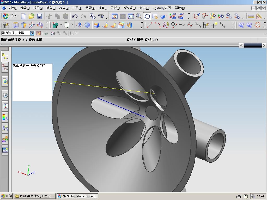Save the part with floppy disk icon
Viewport: 267px width, 200px height.
tap(40, 16)
